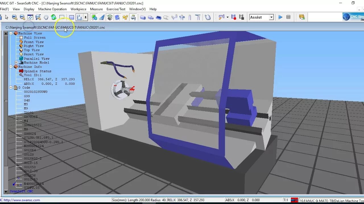Toggle the green sound waves icon
Screen dimensions: 364x204
point(110,17)
